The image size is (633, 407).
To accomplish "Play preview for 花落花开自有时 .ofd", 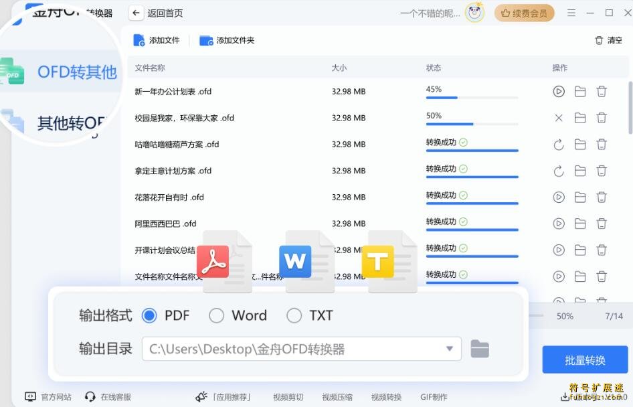I will (559, 197).
